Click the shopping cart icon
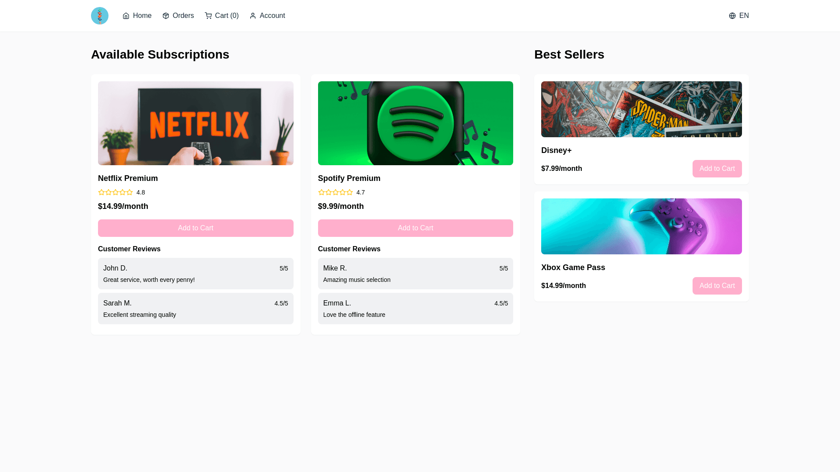The width and height of the screenshot is (840, 472). click(208, 16)
